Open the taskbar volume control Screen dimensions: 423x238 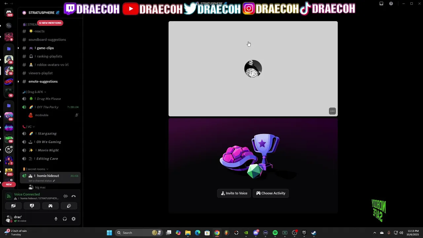[x=401, y=233]
